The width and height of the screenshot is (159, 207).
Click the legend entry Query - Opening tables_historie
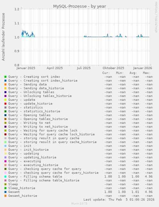pos(38,119)
